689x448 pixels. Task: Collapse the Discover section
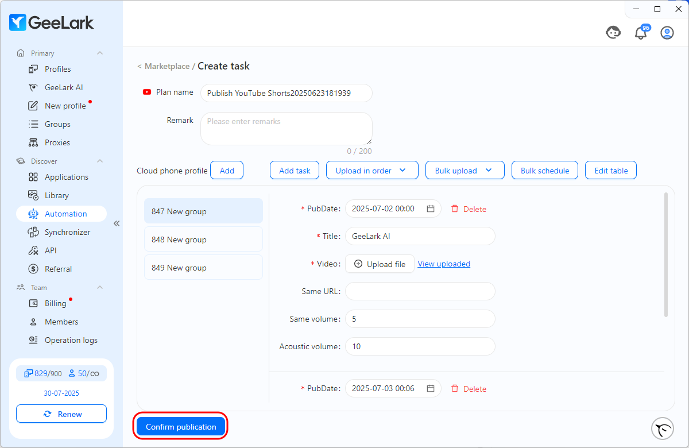[x=100, y=161]
